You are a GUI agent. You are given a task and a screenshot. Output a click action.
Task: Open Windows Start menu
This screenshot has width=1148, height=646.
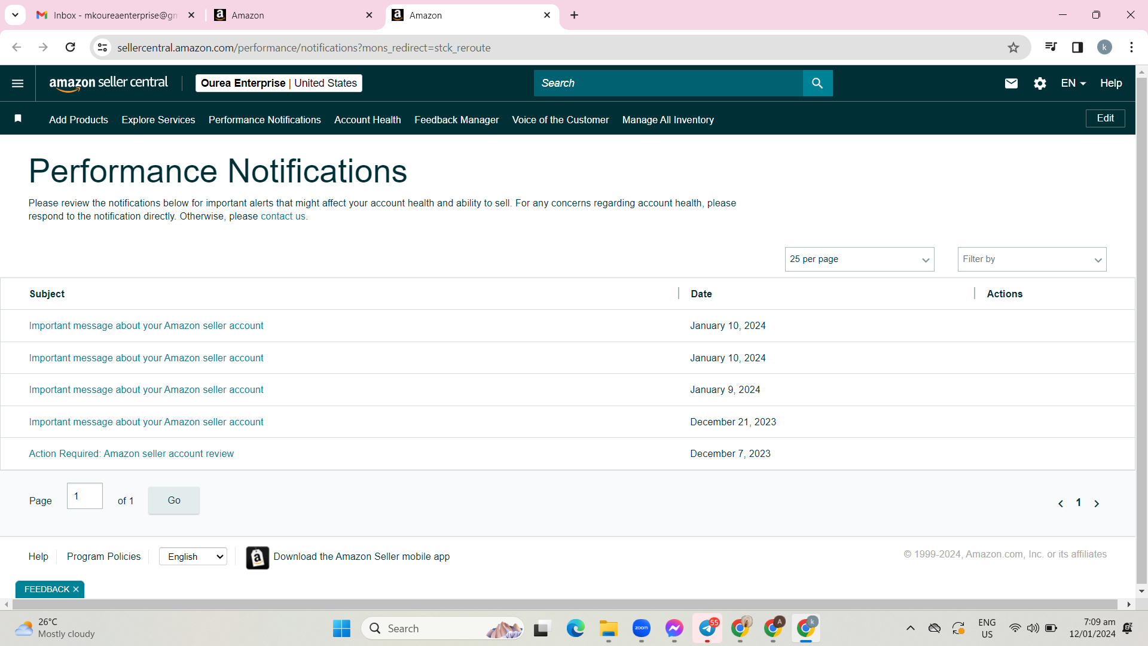pos(341,628)
